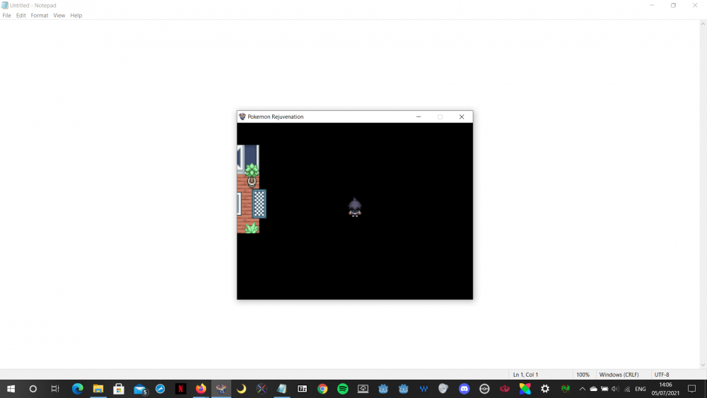Open the Wi-Fi network tray icon
This screenshot has width=707, height=398.
click(x=626, y=389)
